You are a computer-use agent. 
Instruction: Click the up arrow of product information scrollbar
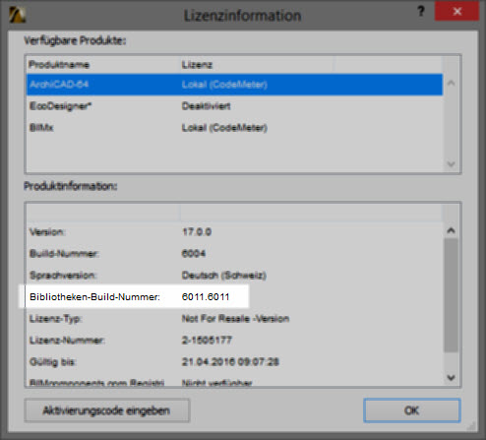coord(452,230)
